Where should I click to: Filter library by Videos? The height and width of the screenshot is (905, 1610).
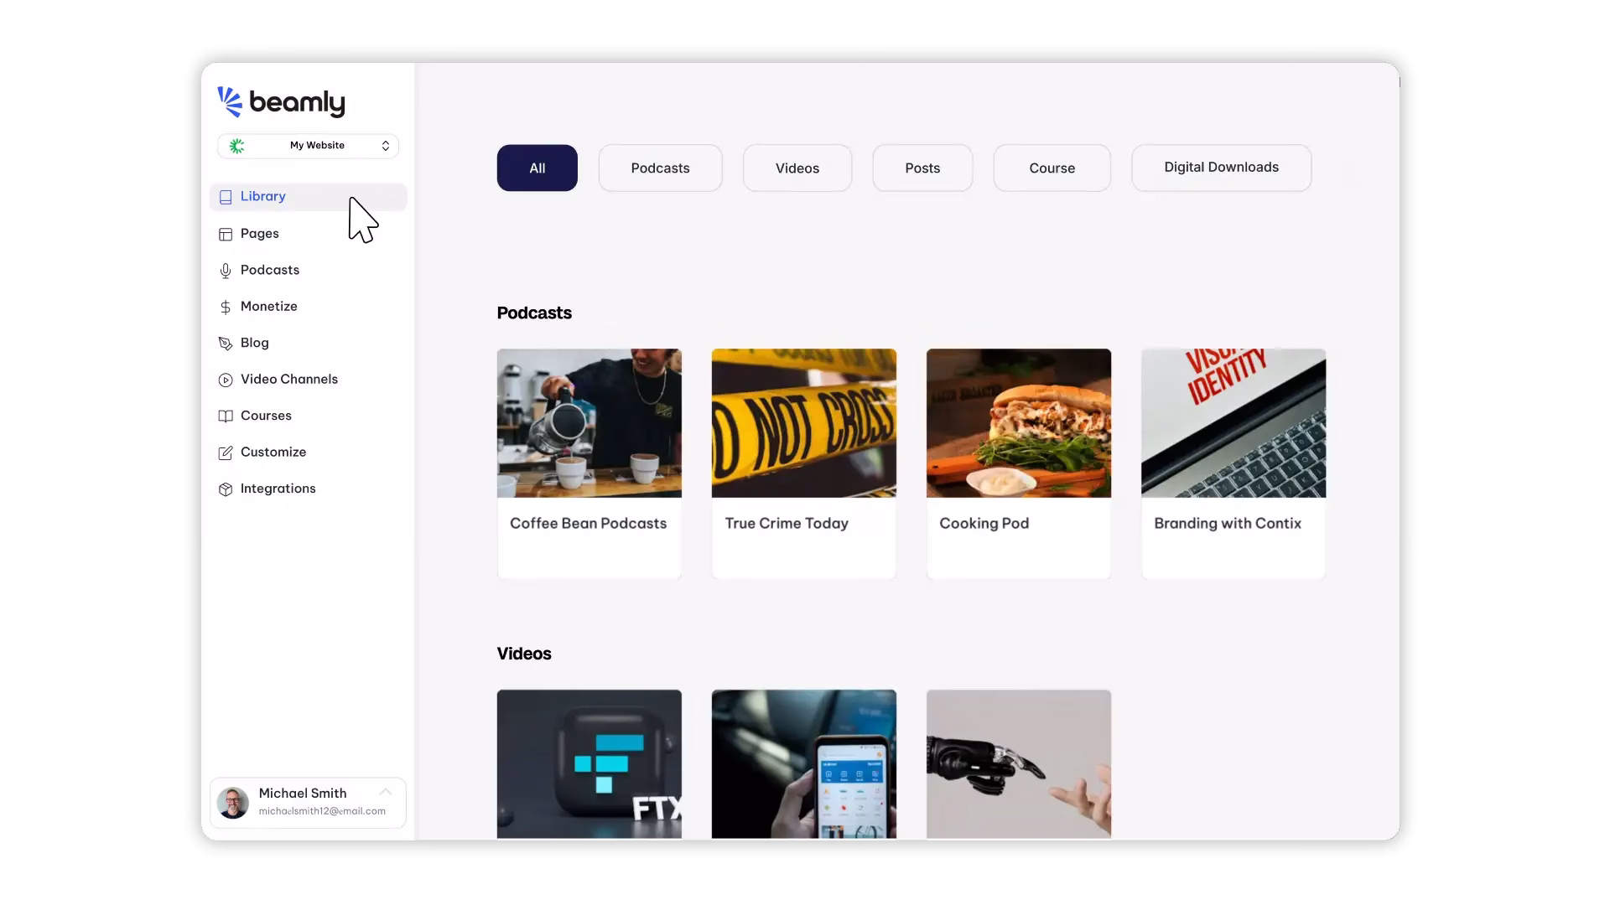(x=797, y=168)
